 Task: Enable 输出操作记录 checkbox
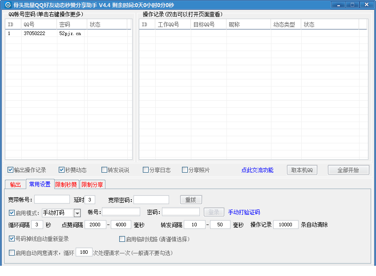10,170
